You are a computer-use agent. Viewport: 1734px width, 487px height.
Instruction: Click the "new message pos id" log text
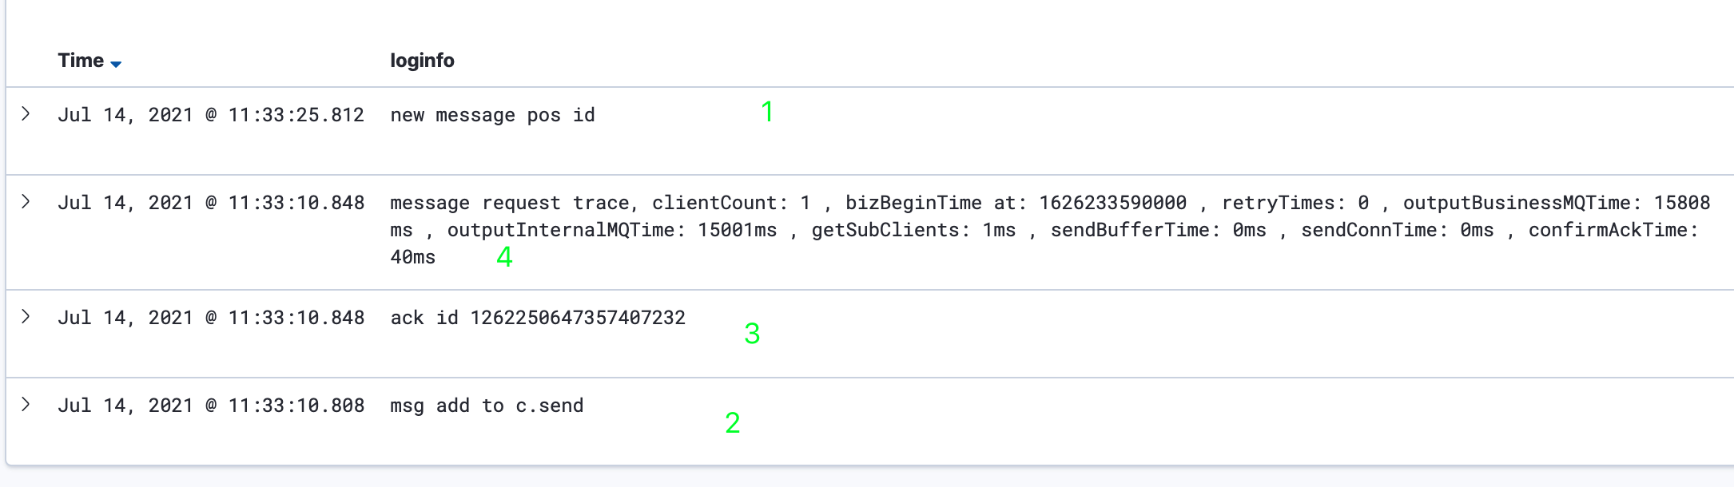(492, 115)
